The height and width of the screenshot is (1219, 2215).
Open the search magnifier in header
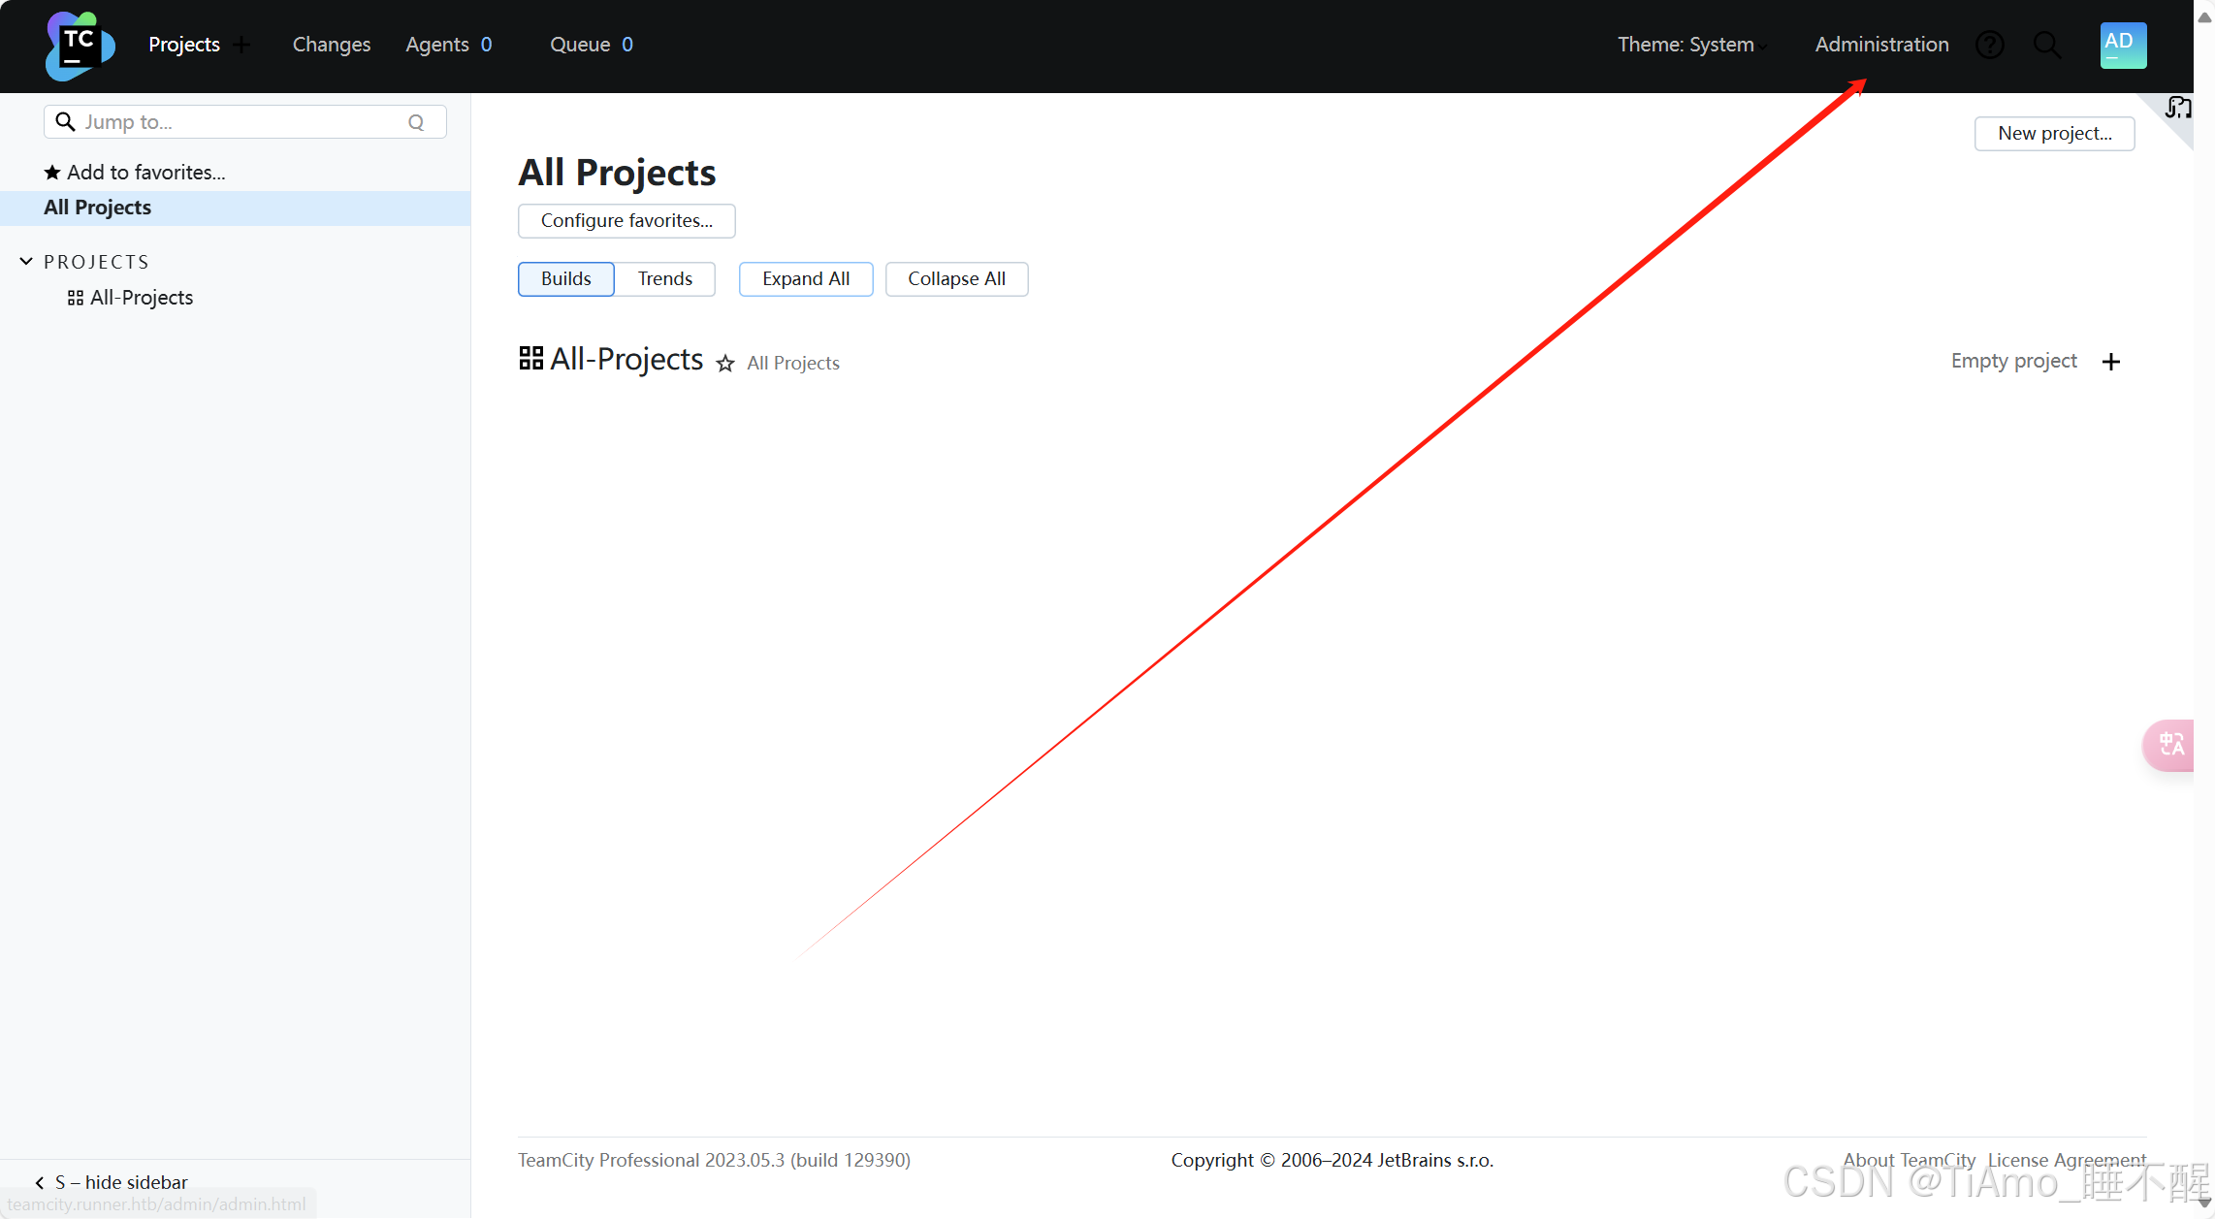pyautogui.click(x=2047, y=45)
